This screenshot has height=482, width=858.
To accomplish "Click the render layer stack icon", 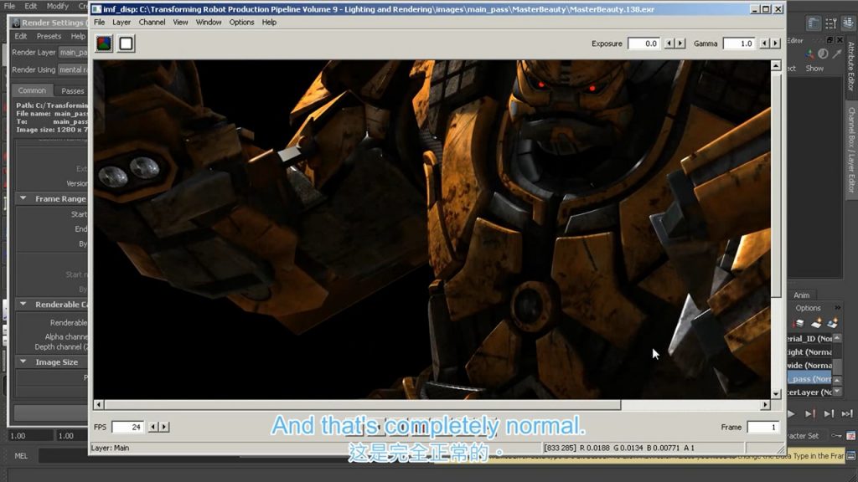I will 799,324.
